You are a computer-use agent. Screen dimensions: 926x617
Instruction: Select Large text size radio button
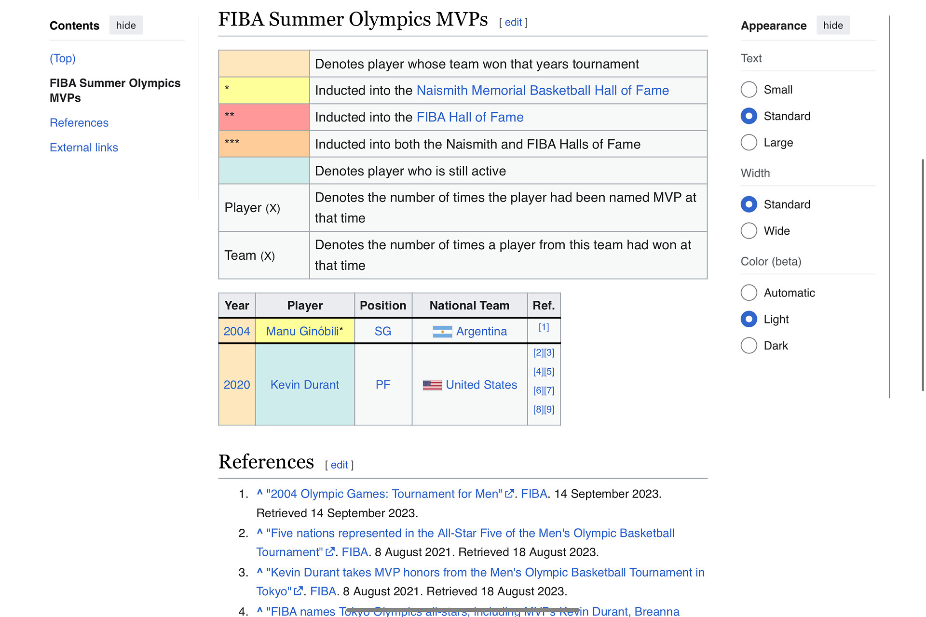(x=749, y=143)
